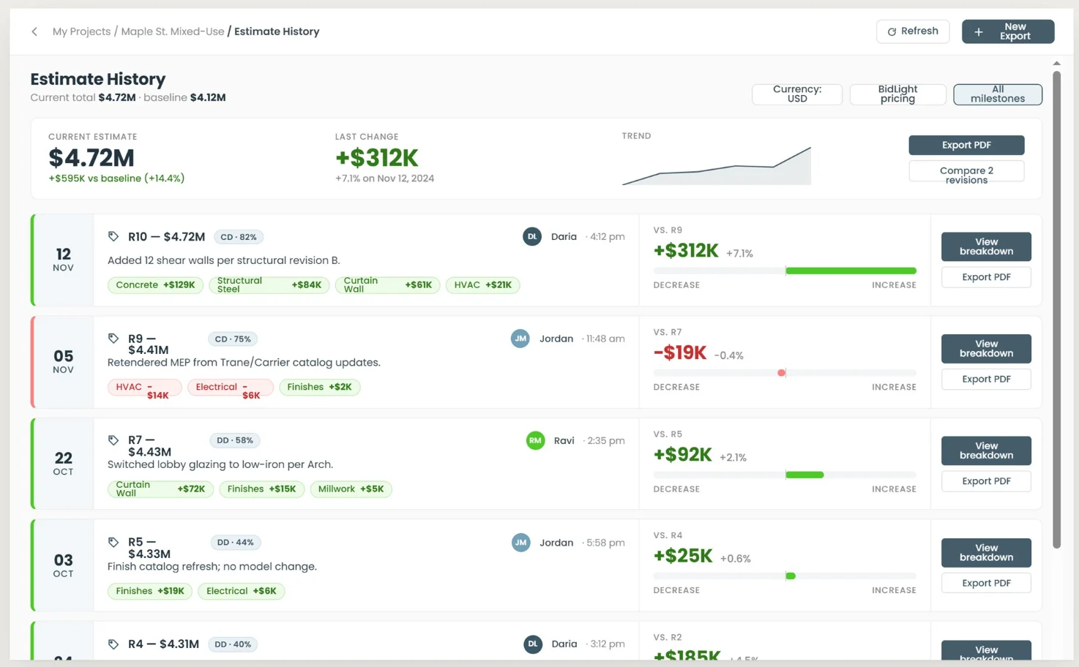Export PDF for revision R10
Screen dimensions: 1079x667
tap(986, 277)
